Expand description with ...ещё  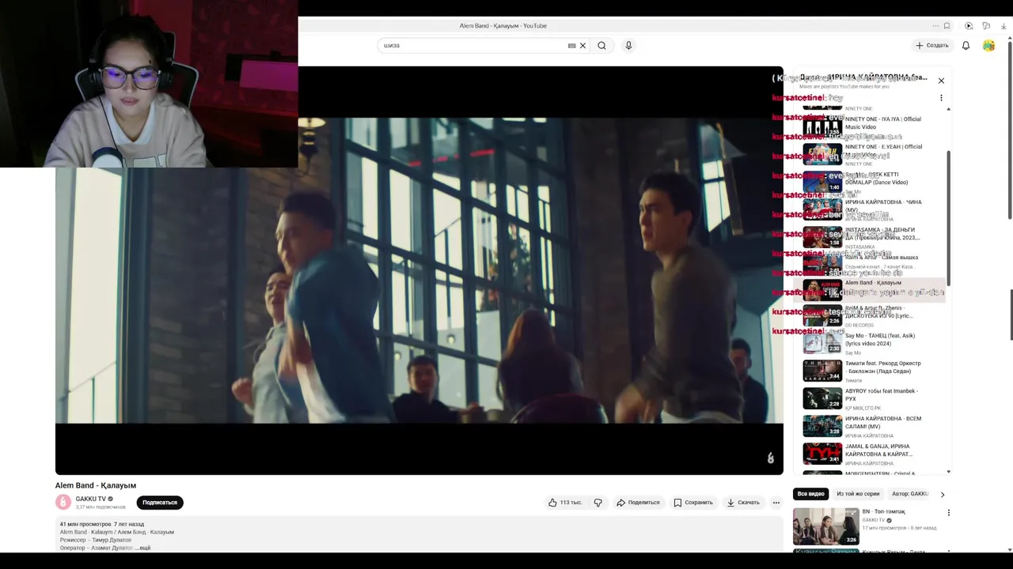(x=142, y=548)
